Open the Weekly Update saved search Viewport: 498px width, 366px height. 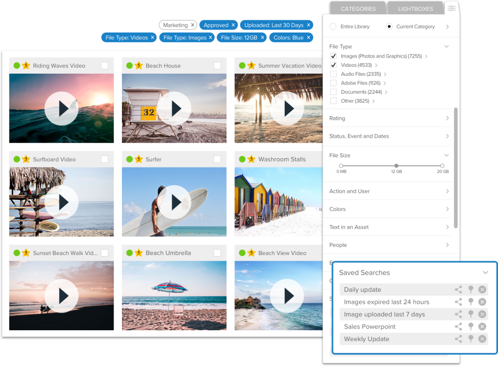pyautogui.click(x=366, y=339)
